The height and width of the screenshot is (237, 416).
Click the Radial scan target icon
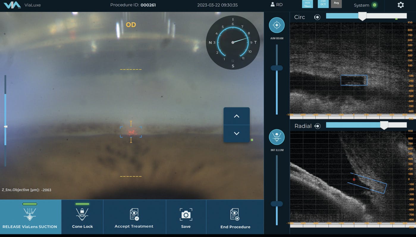317,126
